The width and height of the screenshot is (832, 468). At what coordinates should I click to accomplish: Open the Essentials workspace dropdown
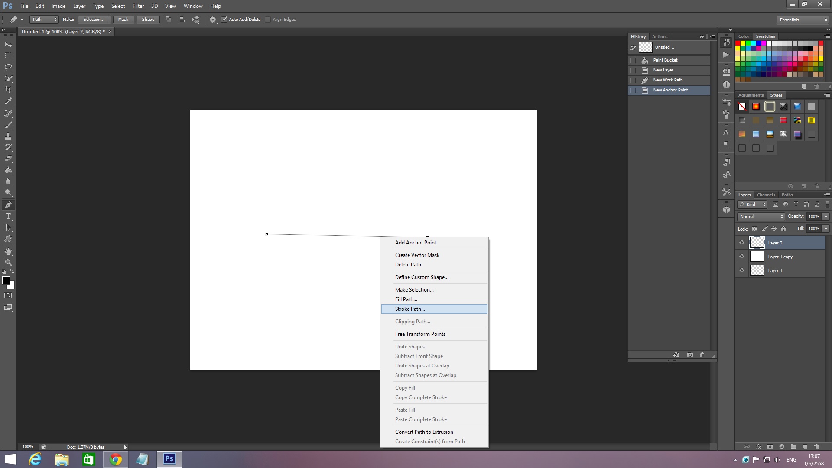803,20
